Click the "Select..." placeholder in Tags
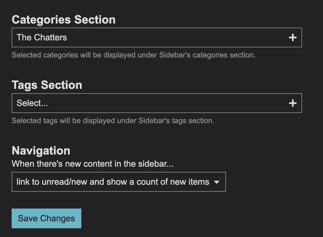The height and width of the screenshot is (237, 323). (x=32, y=103)
